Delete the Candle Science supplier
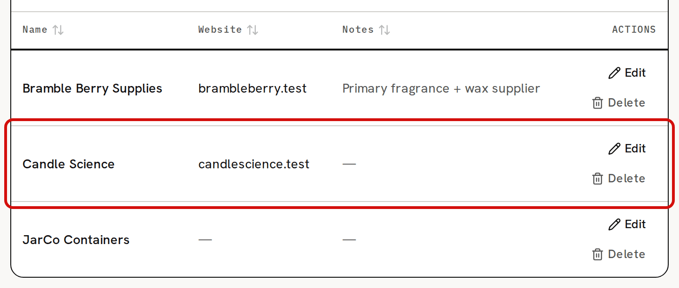This screenshot has height=288, width=679. tap(619, 179)
